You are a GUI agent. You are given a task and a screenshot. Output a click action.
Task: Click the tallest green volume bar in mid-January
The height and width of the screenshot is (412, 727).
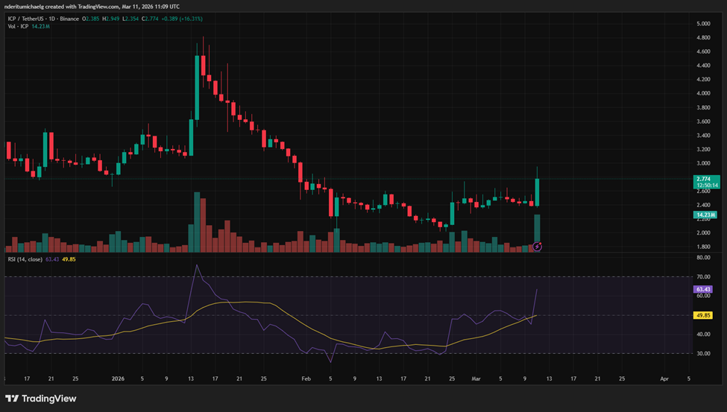click(x=197, y=222)
